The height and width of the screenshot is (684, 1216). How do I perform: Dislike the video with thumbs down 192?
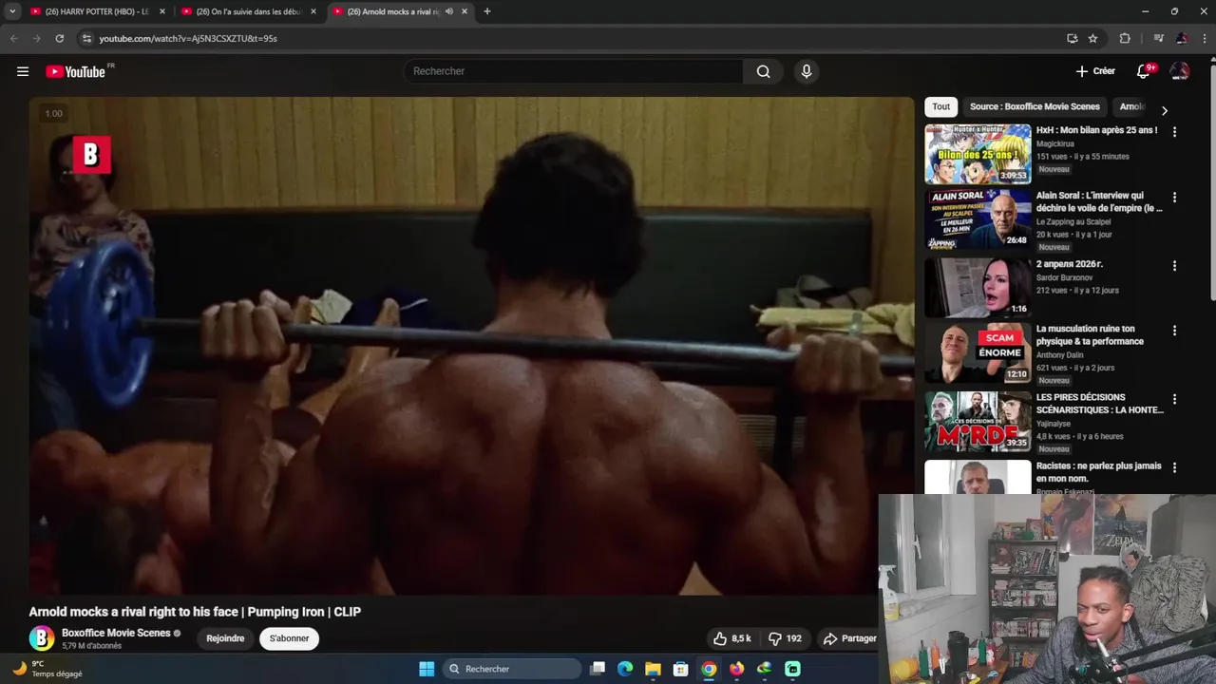(785, 638)
